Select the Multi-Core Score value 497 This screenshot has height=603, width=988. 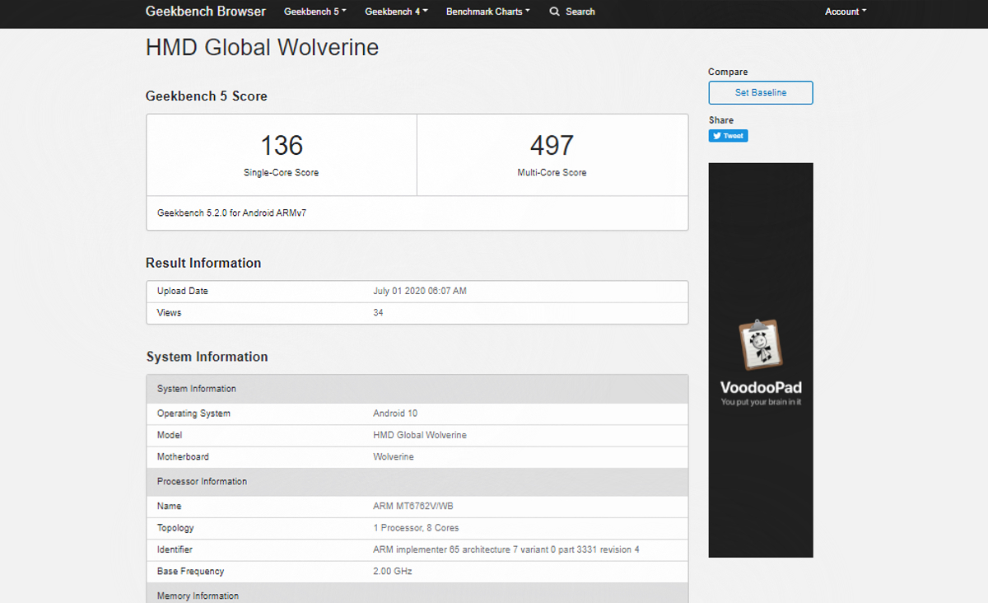(552, 146)
